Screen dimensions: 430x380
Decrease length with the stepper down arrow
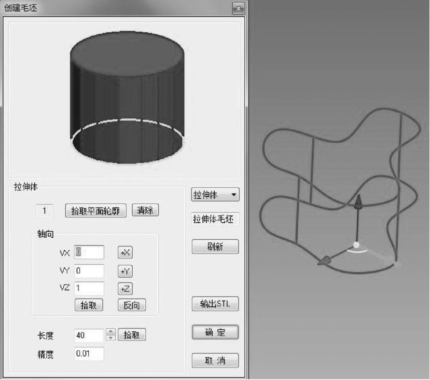coord(110,338)
